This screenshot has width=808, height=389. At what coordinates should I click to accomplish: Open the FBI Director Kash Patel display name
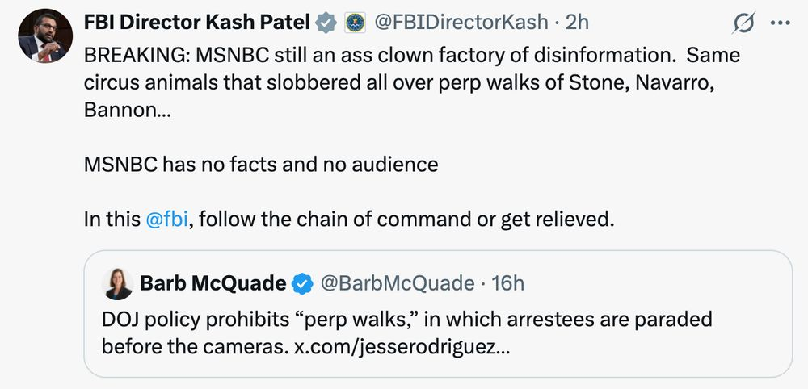click(x=198, y=23)
